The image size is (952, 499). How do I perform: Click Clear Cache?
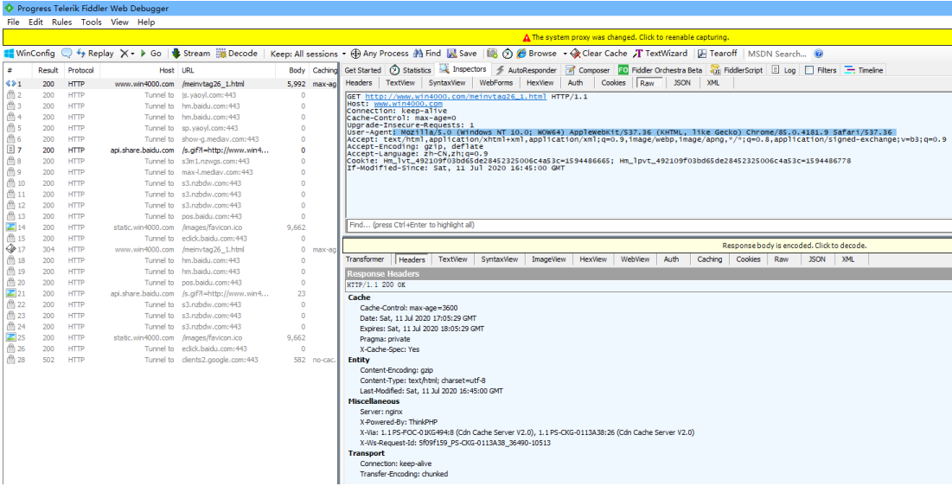[598, 54]
